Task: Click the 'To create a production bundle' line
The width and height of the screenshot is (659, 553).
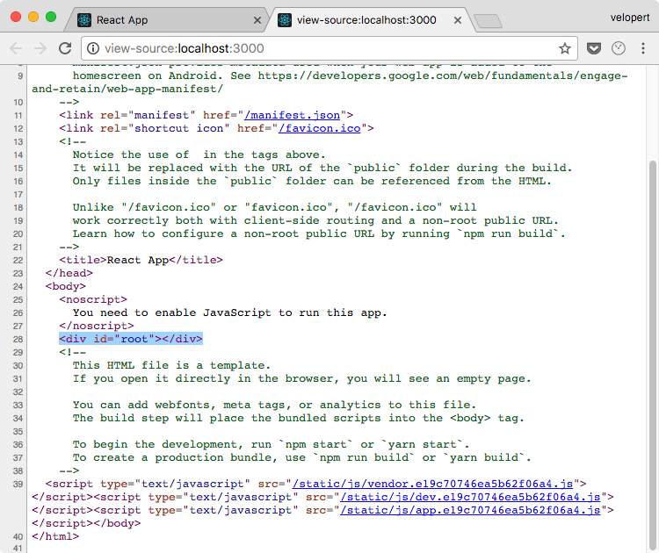Action: (302, 457)
